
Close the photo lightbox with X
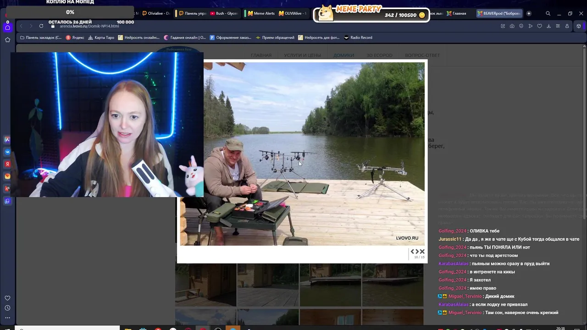(x=422, y=252)
